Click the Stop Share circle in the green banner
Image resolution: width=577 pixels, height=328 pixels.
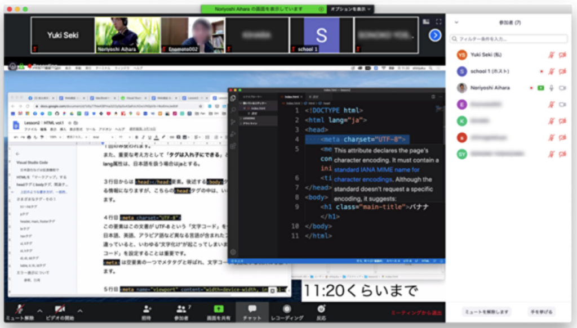(x=321, y=9)
